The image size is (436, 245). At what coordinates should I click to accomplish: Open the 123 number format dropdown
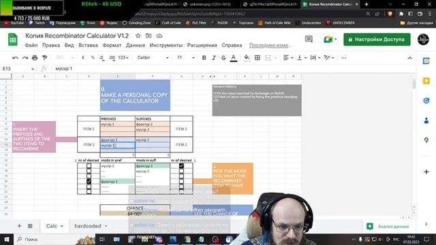tap(123, 57)
